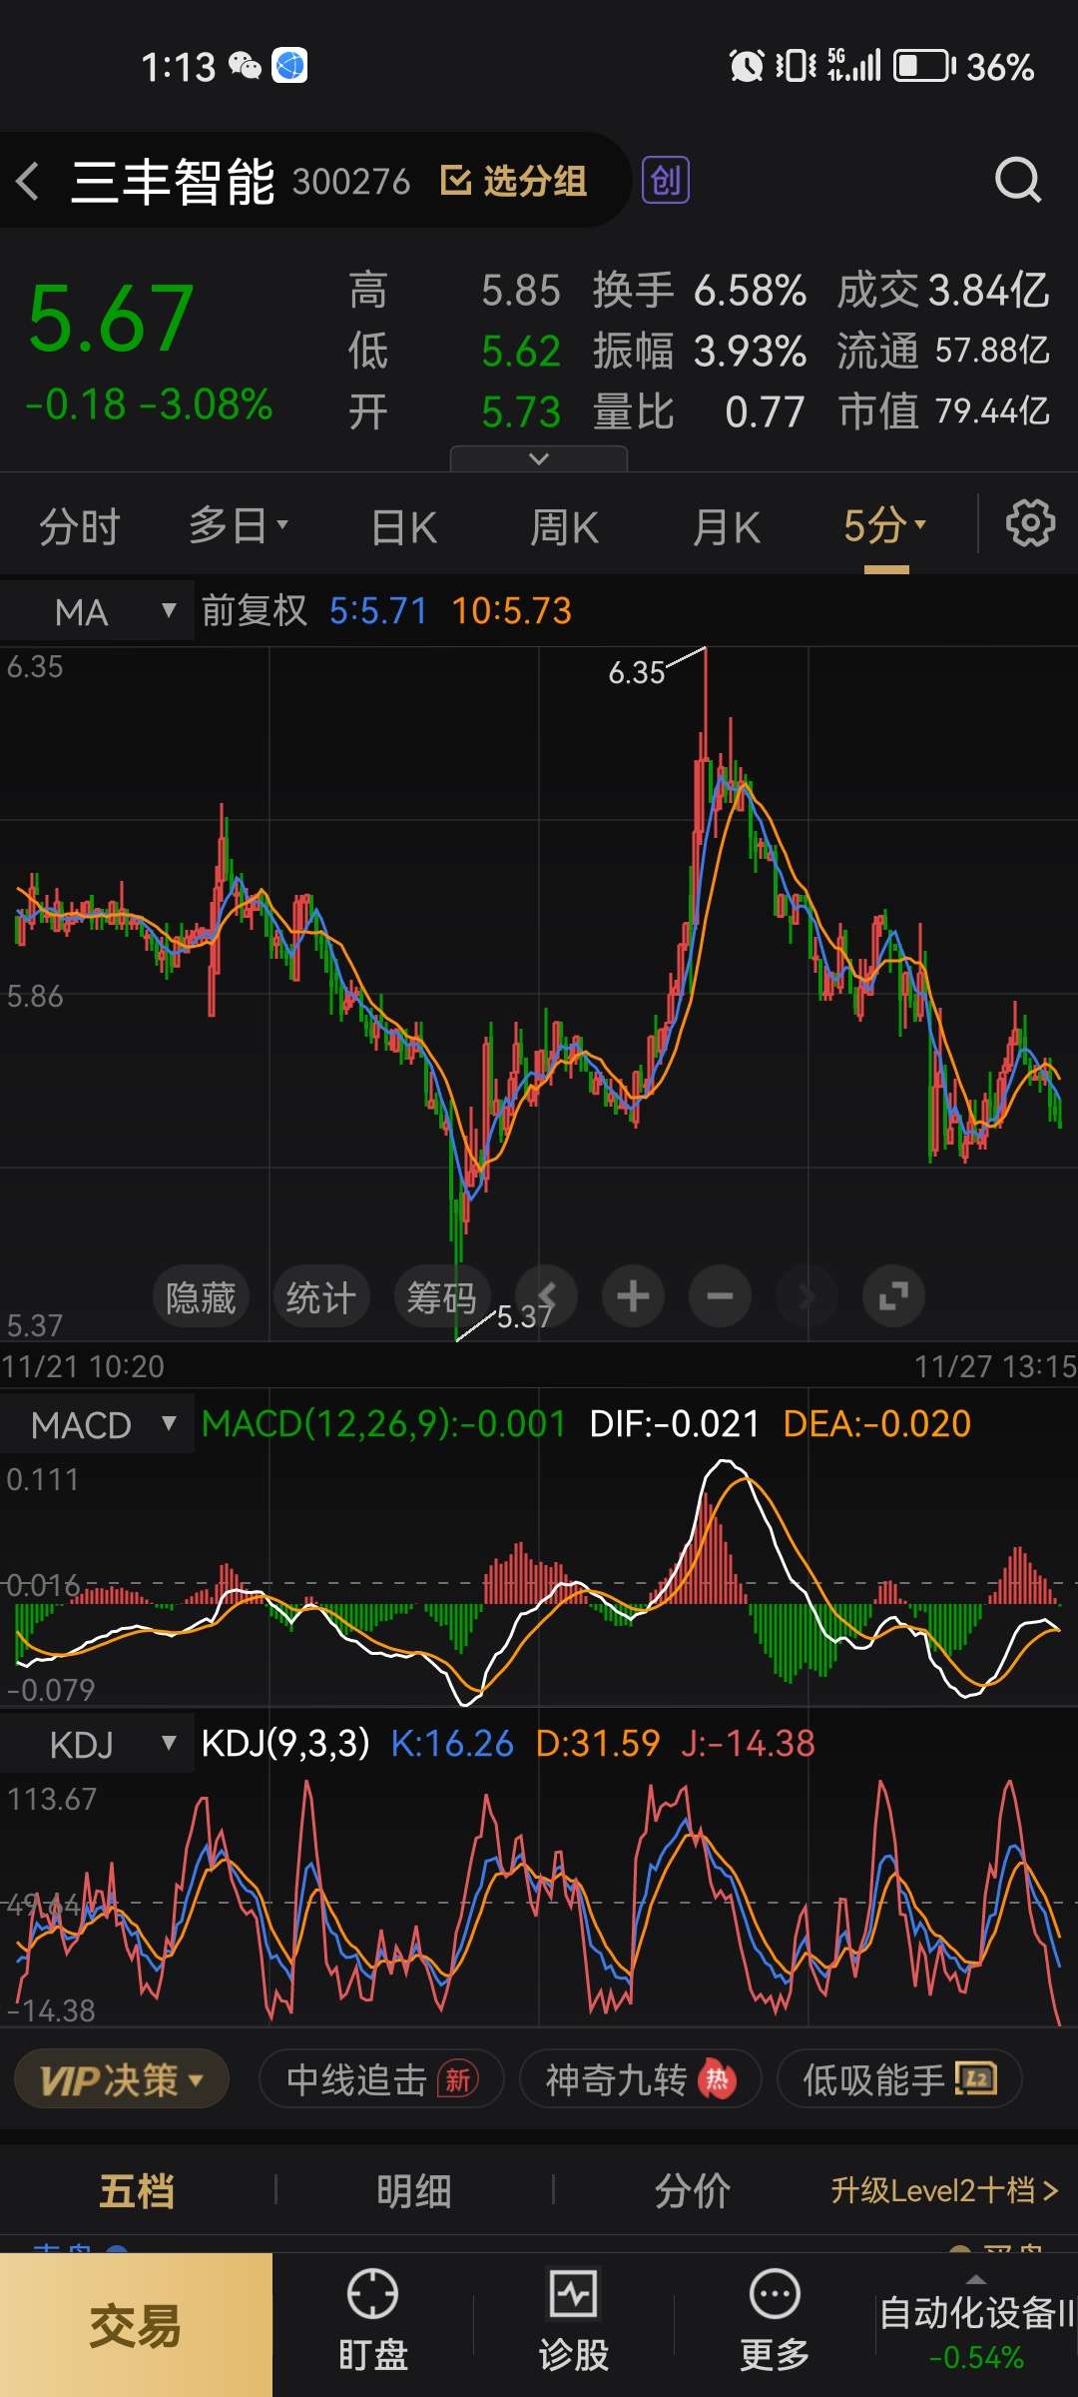The height and width of the screenshot is (2397, 1078).
Task: Move chart right with arrow icon
Action: pos(807,1296)
